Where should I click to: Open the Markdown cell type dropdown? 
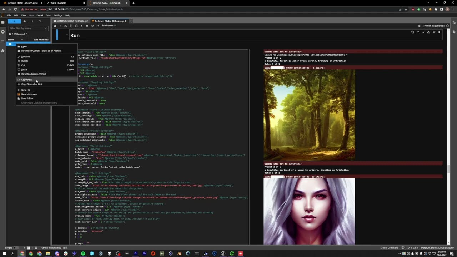(x=109, y=26)
